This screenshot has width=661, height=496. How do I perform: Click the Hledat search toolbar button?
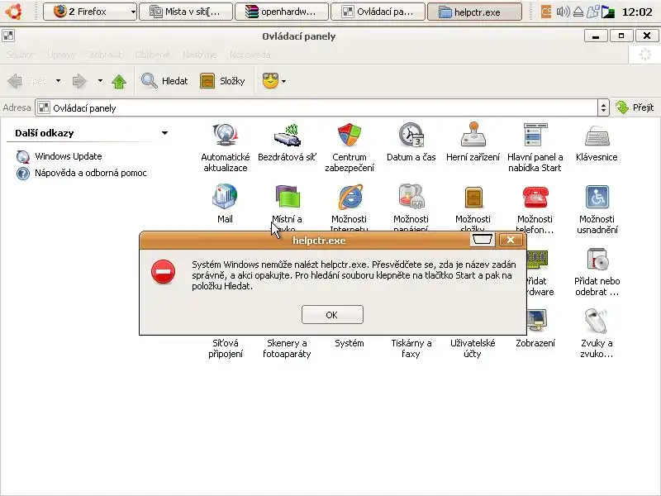(164, 80)
